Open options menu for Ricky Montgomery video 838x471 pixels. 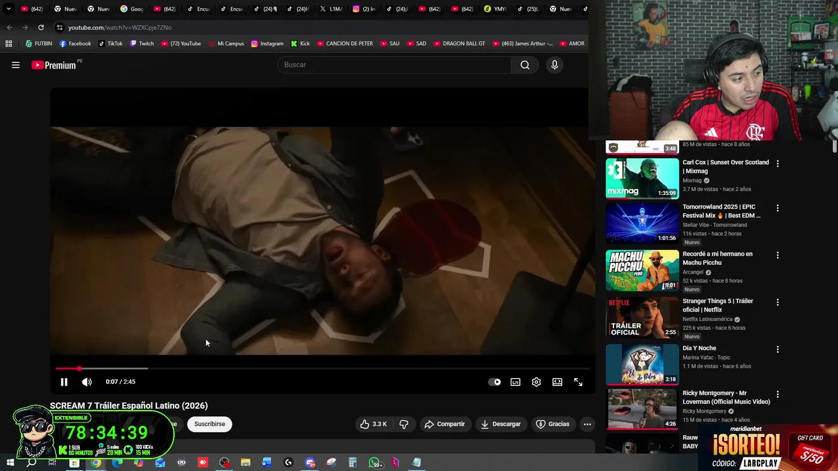(778, 394)
